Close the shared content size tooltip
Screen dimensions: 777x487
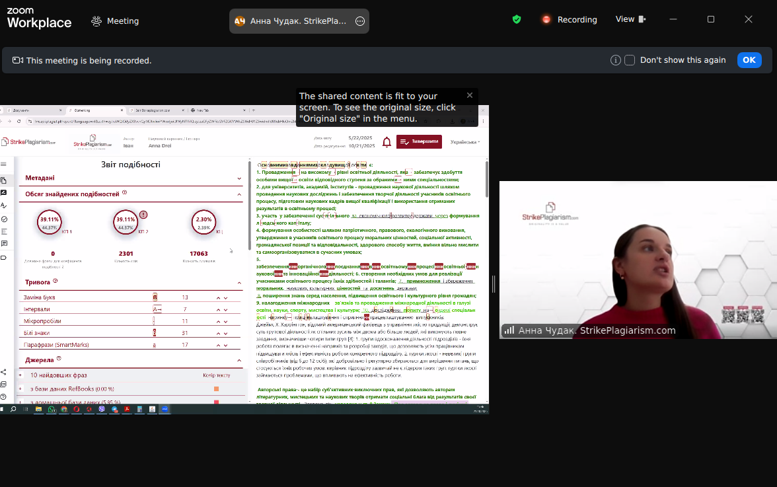point(470,95)
